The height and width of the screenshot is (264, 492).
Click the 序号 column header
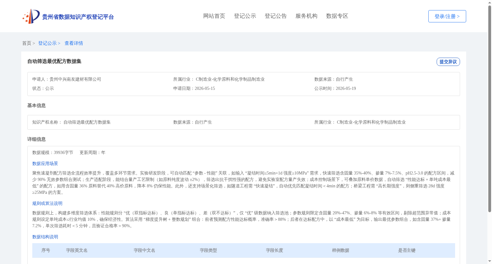[x=46, y=251]
